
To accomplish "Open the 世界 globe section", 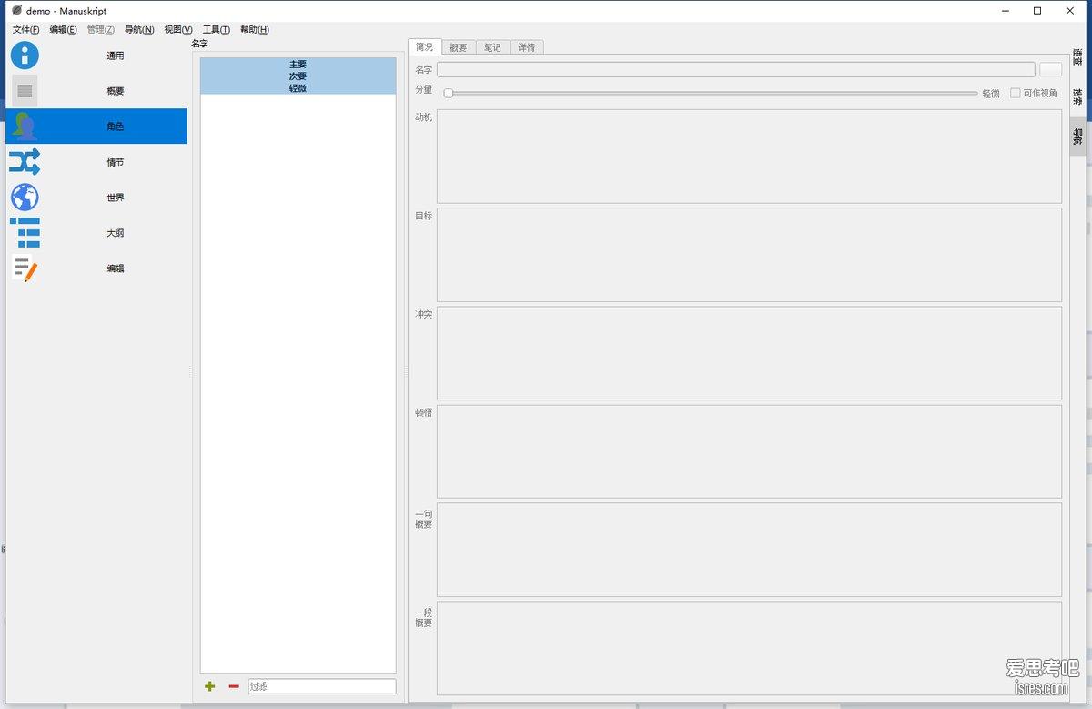I will [96, 198].
